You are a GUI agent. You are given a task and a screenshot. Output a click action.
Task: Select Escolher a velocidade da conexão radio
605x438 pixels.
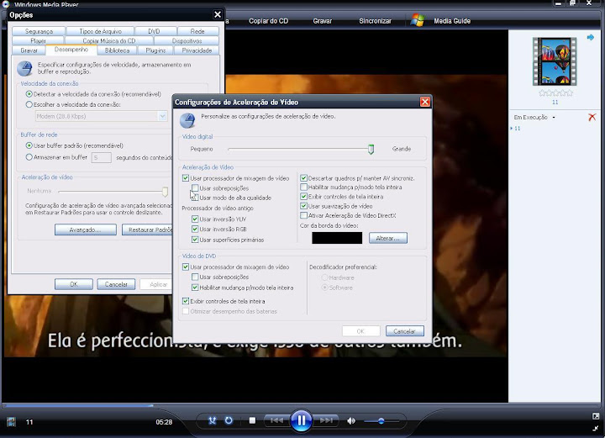point(29,104)
